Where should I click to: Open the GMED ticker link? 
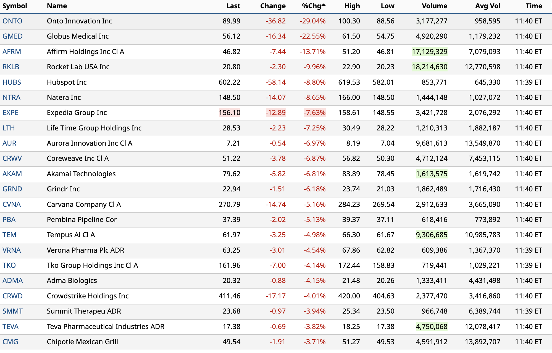click(x=12, y=36)
